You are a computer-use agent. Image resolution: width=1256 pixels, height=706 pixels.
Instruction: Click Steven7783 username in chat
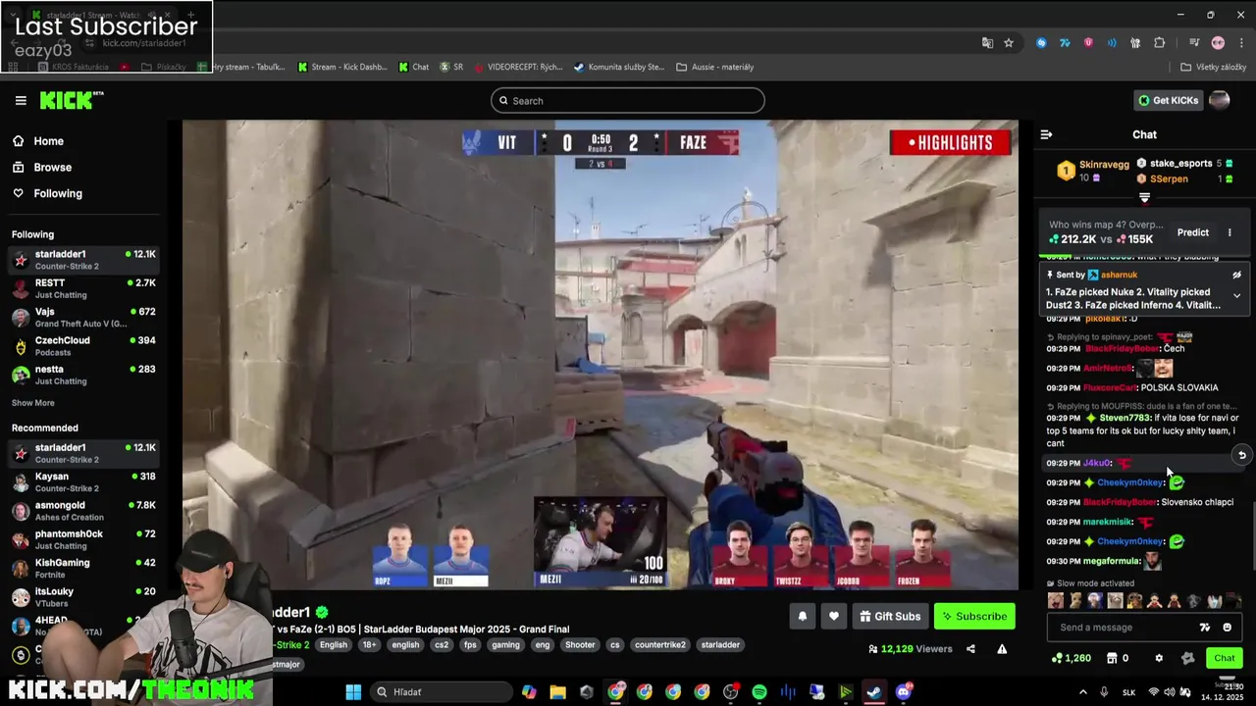(x=1125, y=418)
